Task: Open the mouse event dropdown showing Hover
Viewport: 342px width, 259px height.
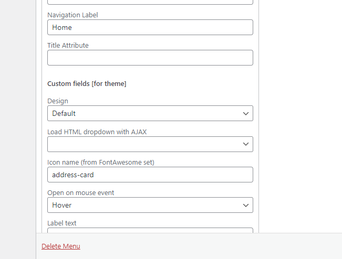Action: point(150,205)
